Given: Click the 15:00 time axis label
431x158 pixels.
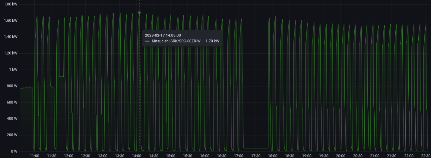Looking at the screenshot, I should 171,156.
